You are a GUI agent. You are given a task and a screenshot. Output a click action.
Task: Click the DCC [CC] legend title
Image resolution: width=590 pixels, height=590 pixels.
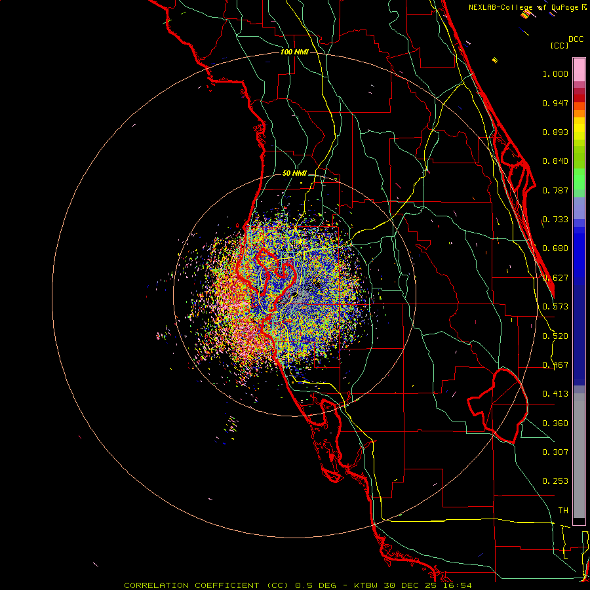[x=566, y=42]
